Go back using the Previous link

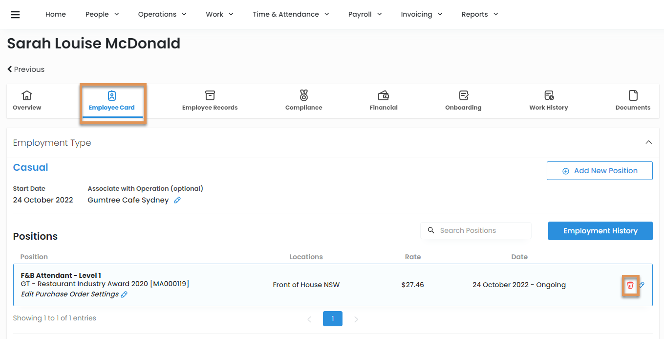[26, 69]
